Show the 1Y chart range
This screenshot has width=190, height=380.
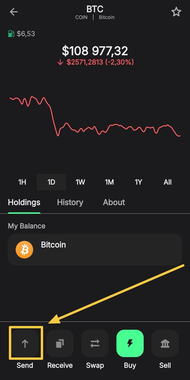click(138, 182)
